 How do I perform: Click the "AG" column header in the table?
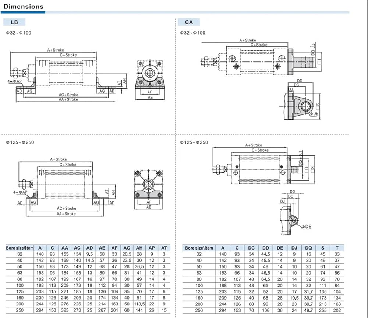point(127,248)
